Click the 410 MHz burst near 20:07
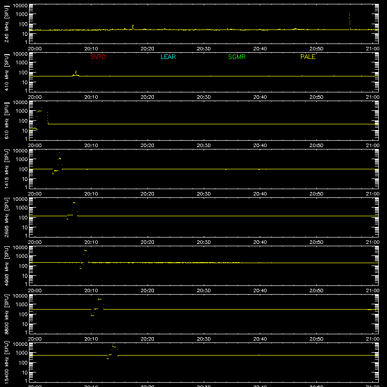 click(x=76, y=74)
